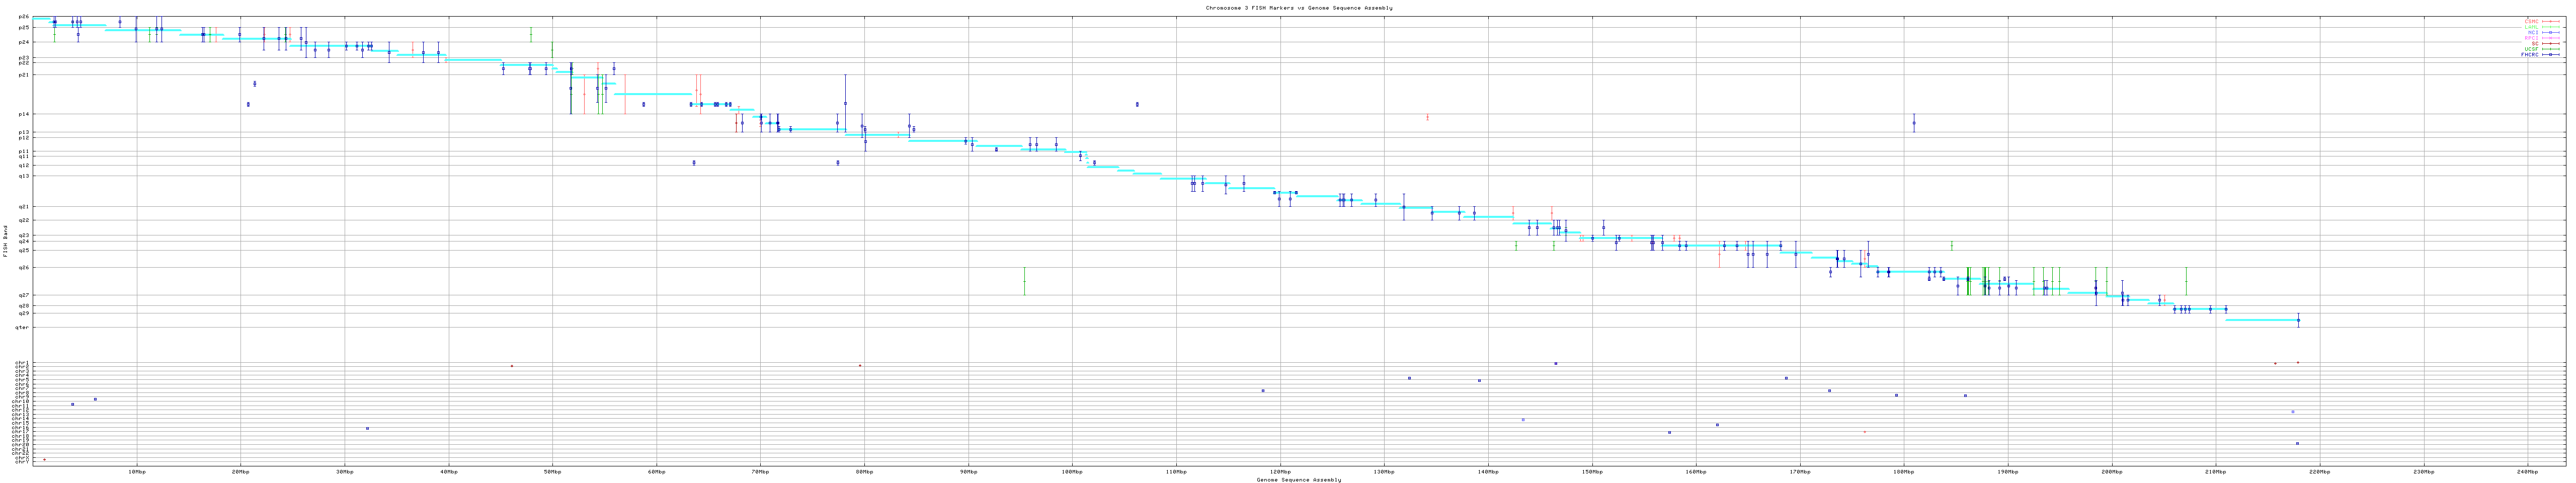Click the RPCI legend cross marker
Image resolution: width=2576 pixels, height=483 pixels.
(x=2550, y=38)
